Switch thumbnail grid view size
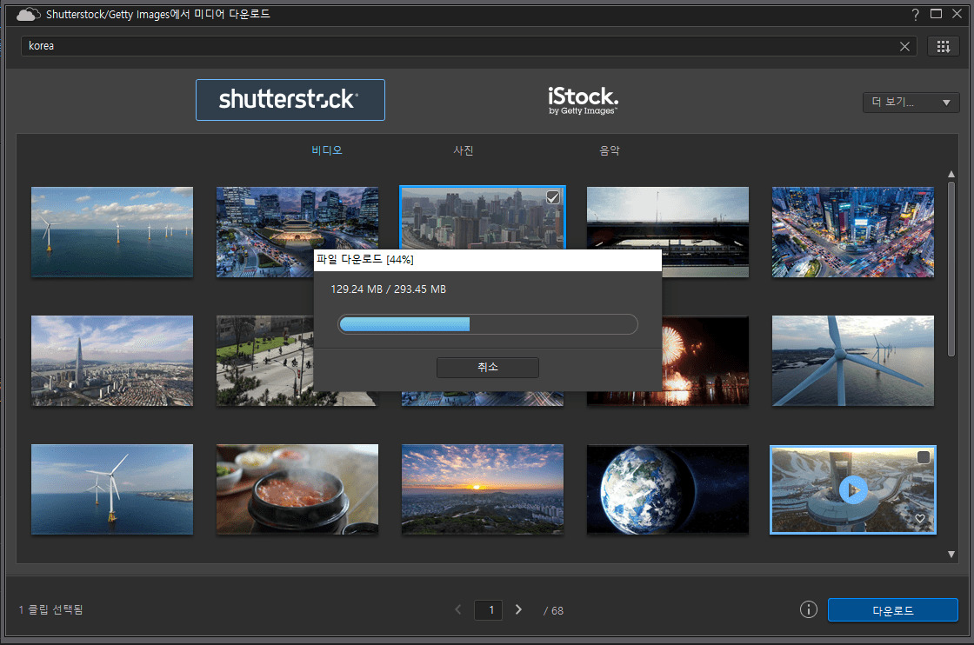974x645 pixels. [943, 47]
